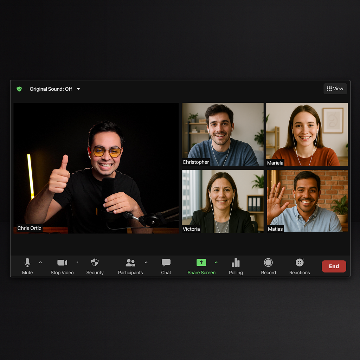The height and width of the screenshot is (360, 360).
Task: Click the Matias name label
Action: coord(276,229)
